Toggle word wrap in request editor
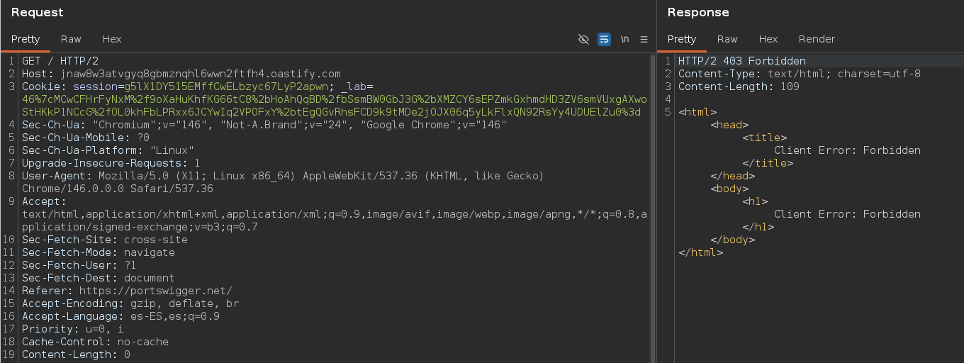This screenshot has height=363, width=964. click(604, 39)
